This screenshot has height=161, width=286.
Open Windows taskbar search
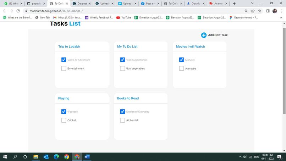click(15, 157)
